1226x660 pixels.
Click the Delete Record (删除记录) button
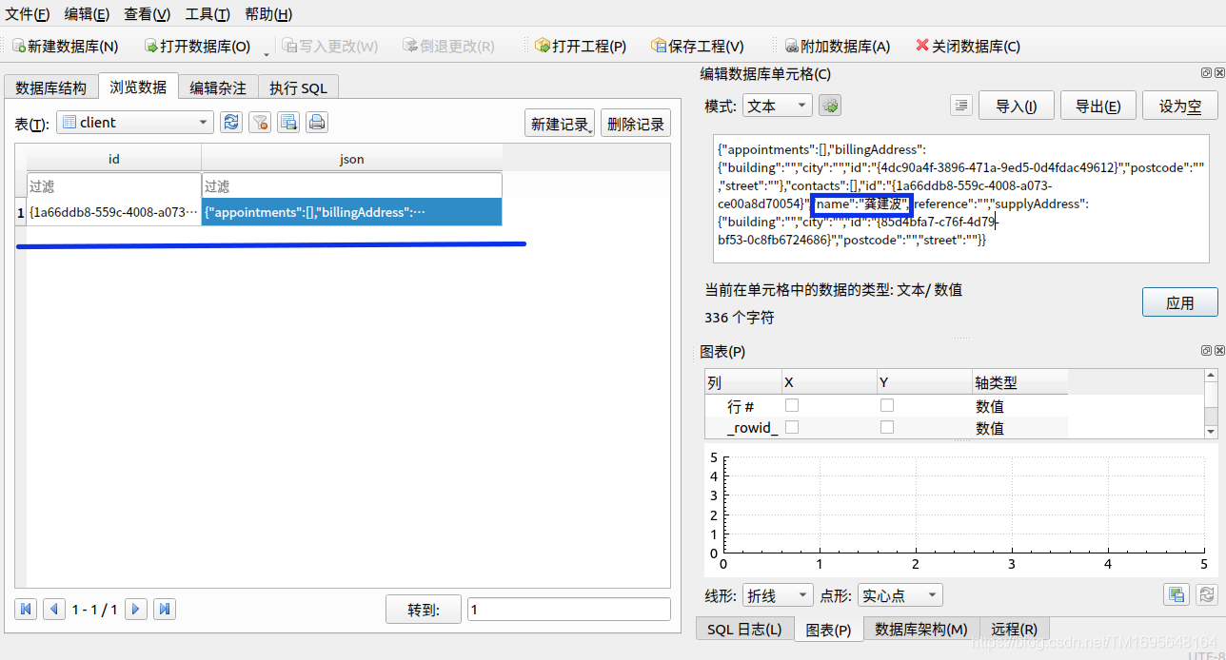(x=636, y=124)
